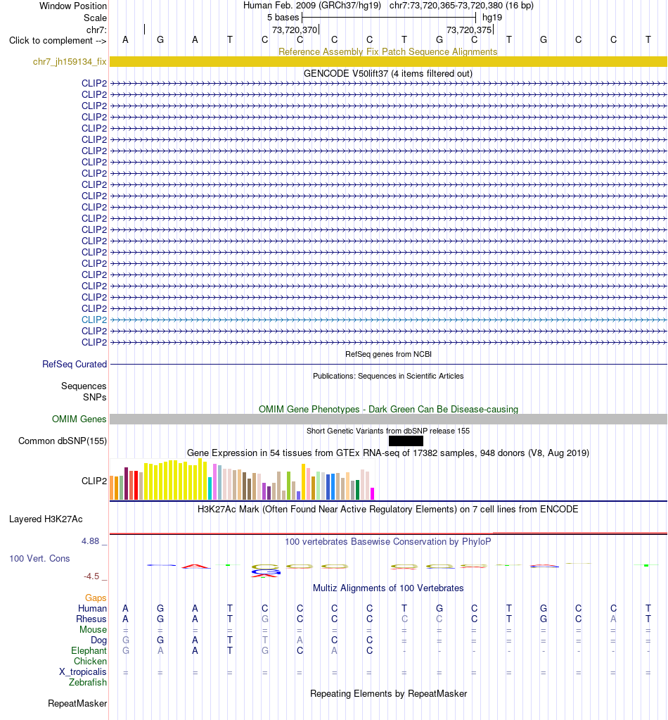Screen dimensions: 668x720
Task: Click 'Short Genetic Variants from dbSNP release 155'
Action: pyautogui.click(x=388, y=431)
